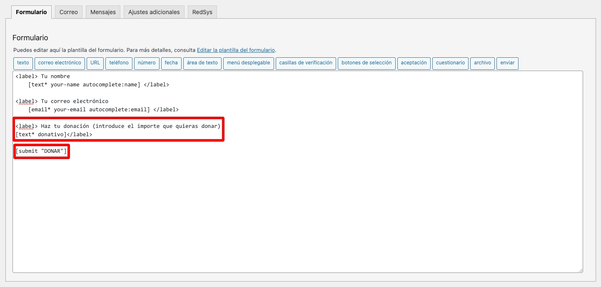Insert a cuestionario quiz tag
The height and width of the screenshot is (287, 601).
click(x=450, y=63)
